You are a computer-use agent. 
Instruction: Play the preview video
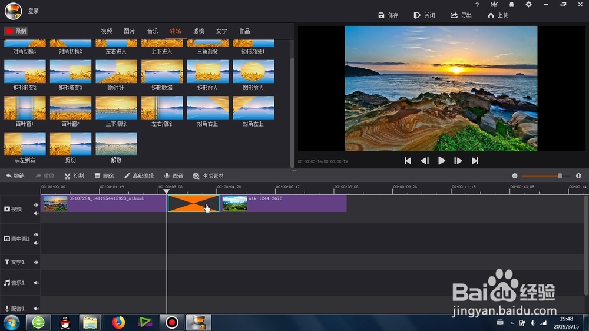(442, 161)
